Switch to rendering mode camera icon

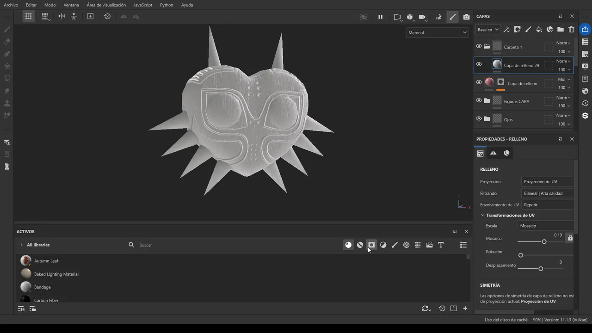click(466, 17)
